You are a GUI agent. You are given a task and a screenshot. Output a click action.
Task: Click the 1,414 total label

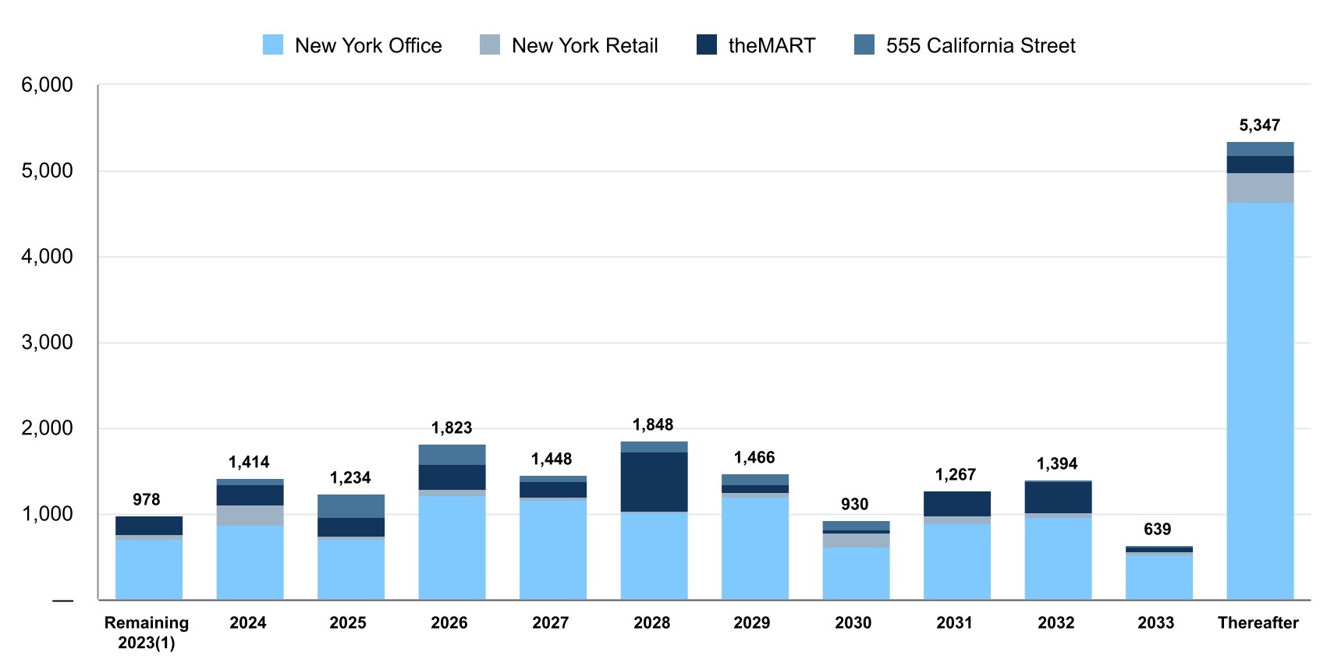[x=249, y=462]
